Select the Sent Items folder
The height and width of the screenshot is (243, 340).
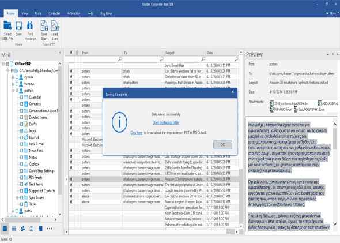36,184
